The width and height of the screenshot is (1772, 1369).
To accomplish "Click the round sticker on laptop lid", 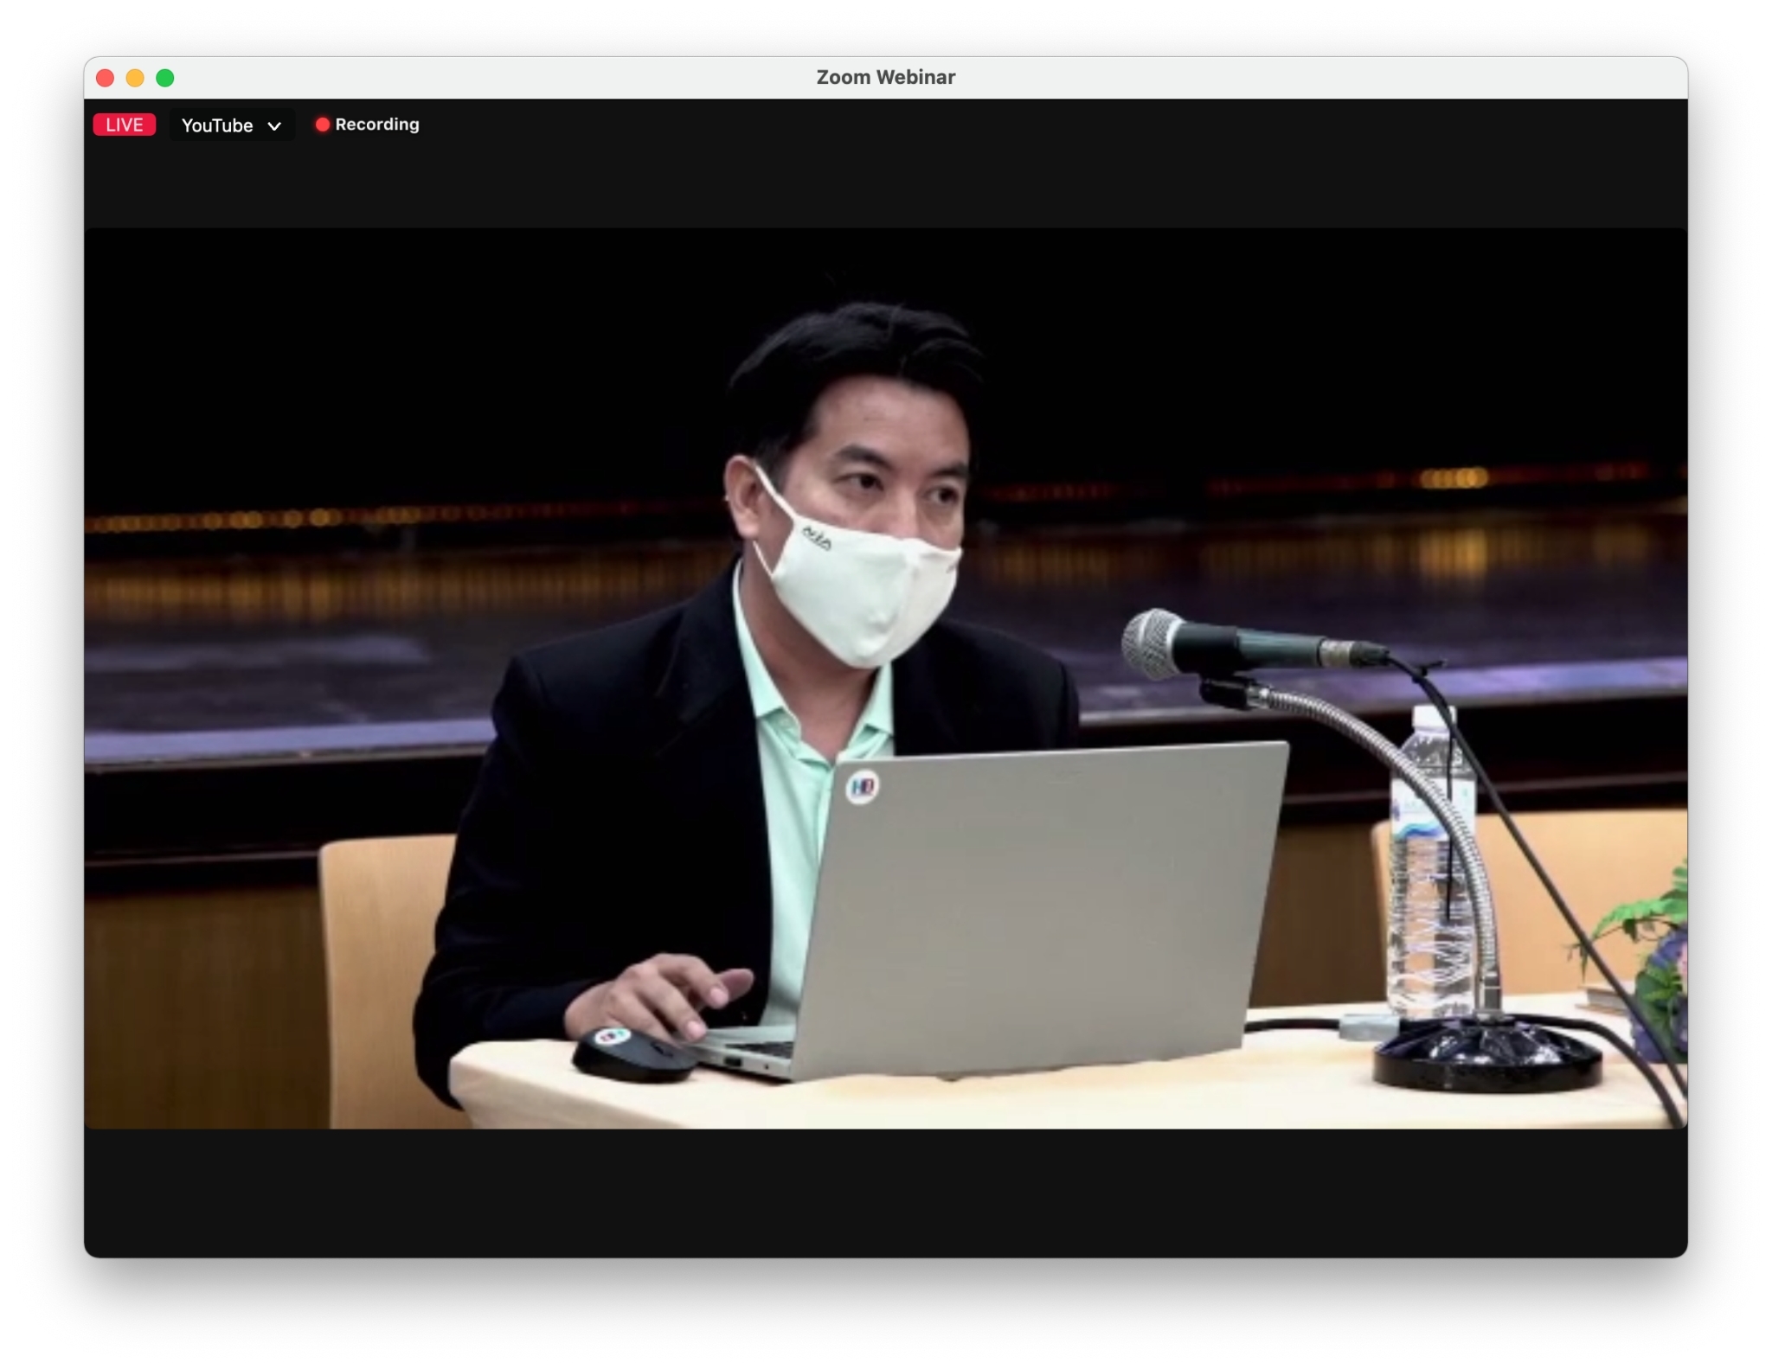I will tap(862, 786).
